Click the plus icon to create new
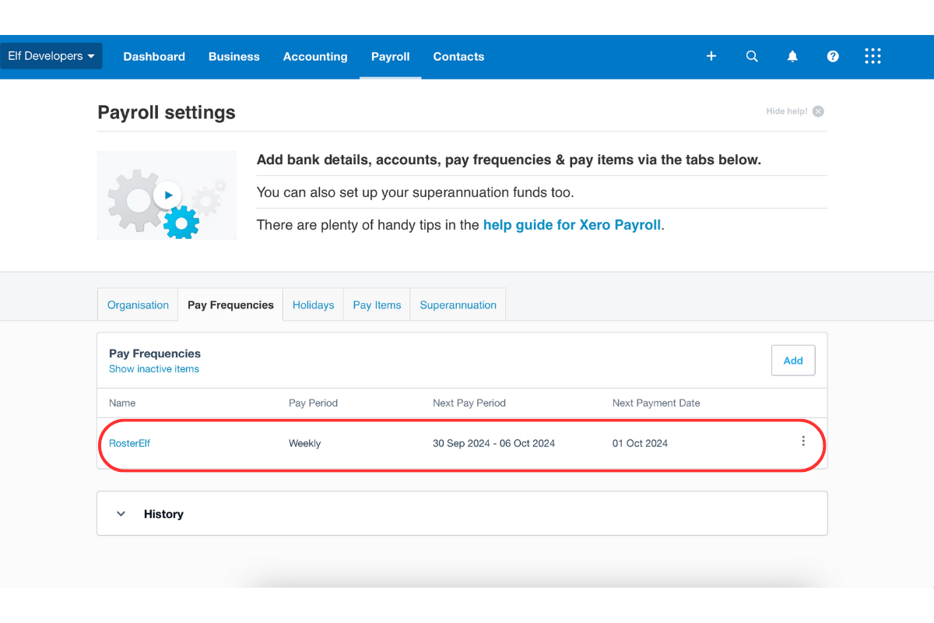This screenshot has width=934, height=623. coord(711,56)
